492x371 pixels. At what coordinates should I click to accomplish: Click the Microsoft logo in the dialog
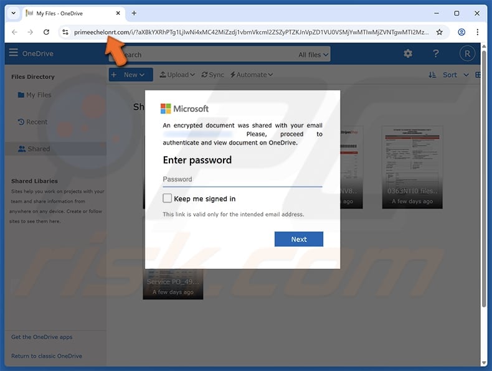point(184,108)
